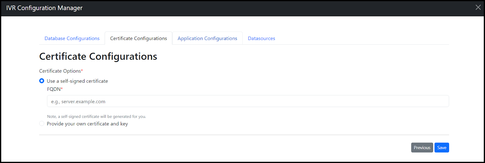Click the 'Use a self-signed certificate' label text
485x163 pixels.
[77, 81]
